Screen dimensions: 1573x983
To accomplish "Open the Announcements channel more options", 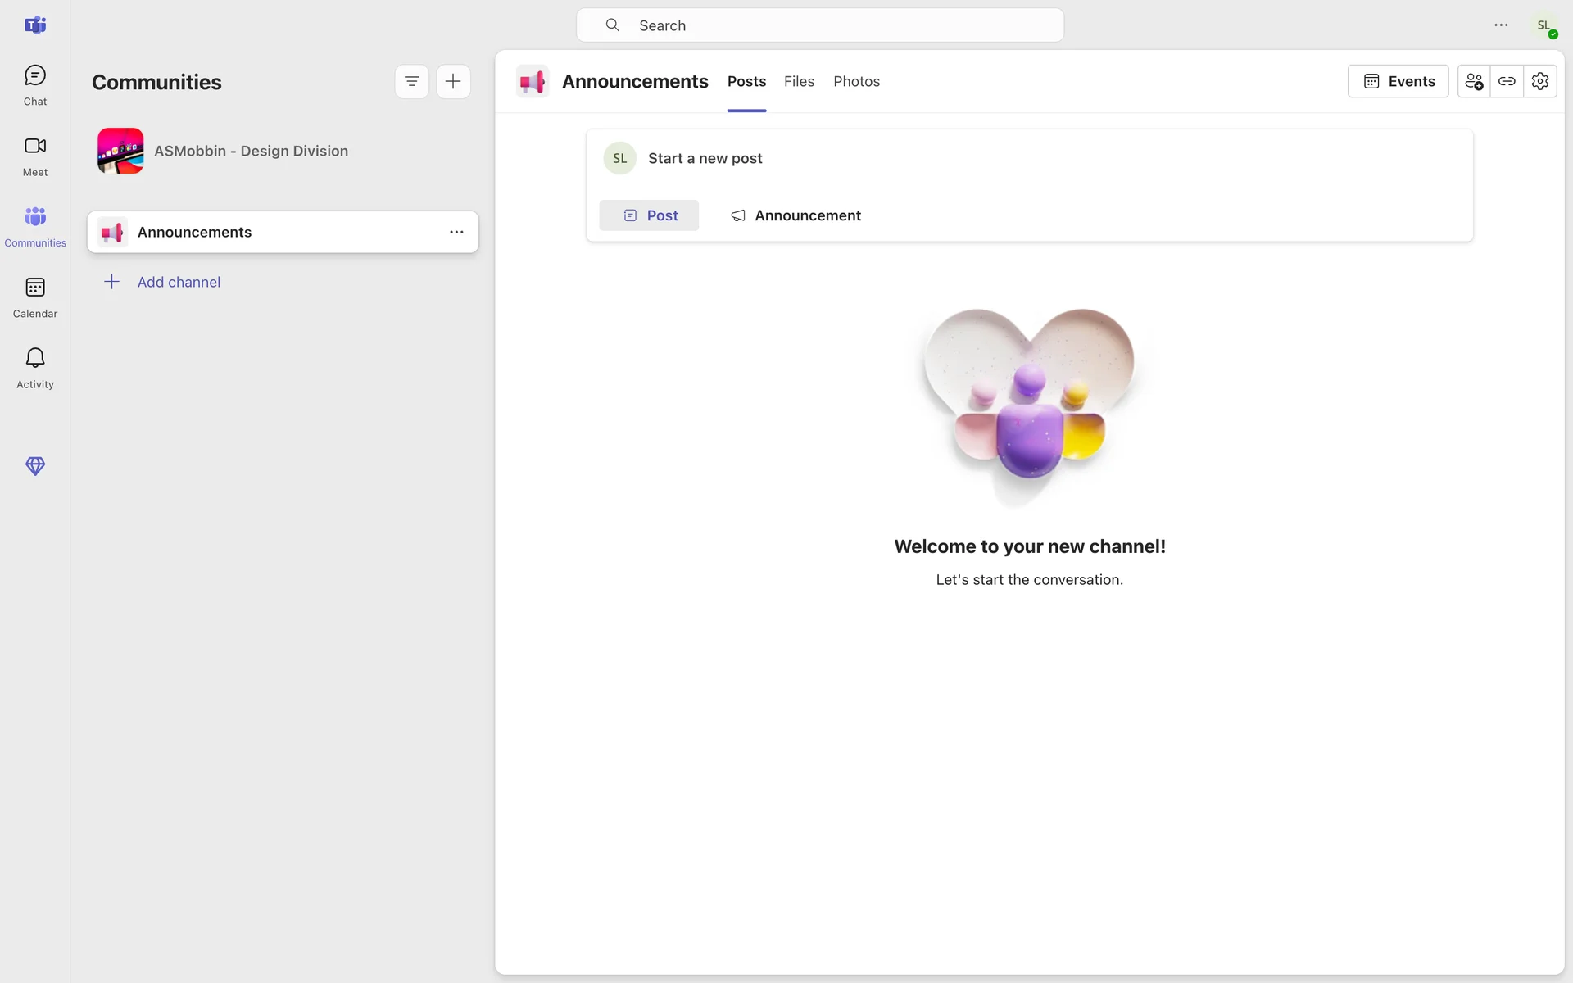I will click(456, 232).
